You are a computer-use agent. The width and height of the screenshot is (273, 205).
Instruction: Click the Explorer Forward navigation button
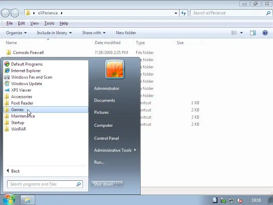15,13
